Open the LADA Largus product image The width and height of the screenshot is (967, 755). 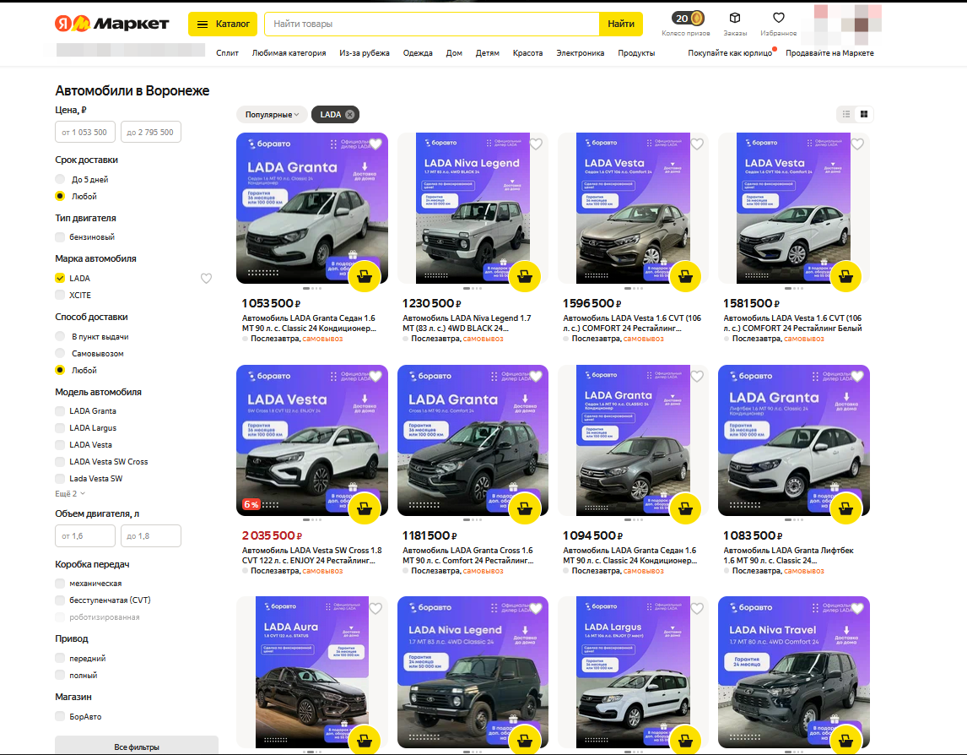click(633, 673)
